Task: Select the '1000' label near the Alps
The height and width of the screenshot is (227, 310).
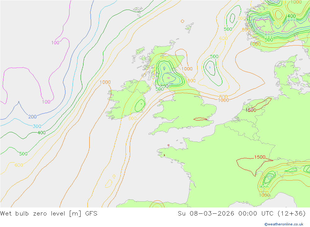Action: point(264,195)
